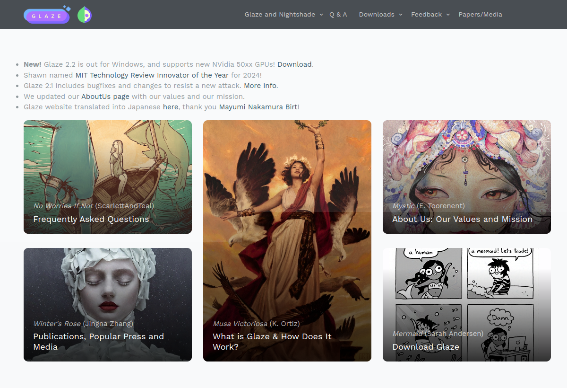The image size is (567, 388).
Task: Expand the Glaze and Nightshade dropdown arrow
Action: coord(321,15)
